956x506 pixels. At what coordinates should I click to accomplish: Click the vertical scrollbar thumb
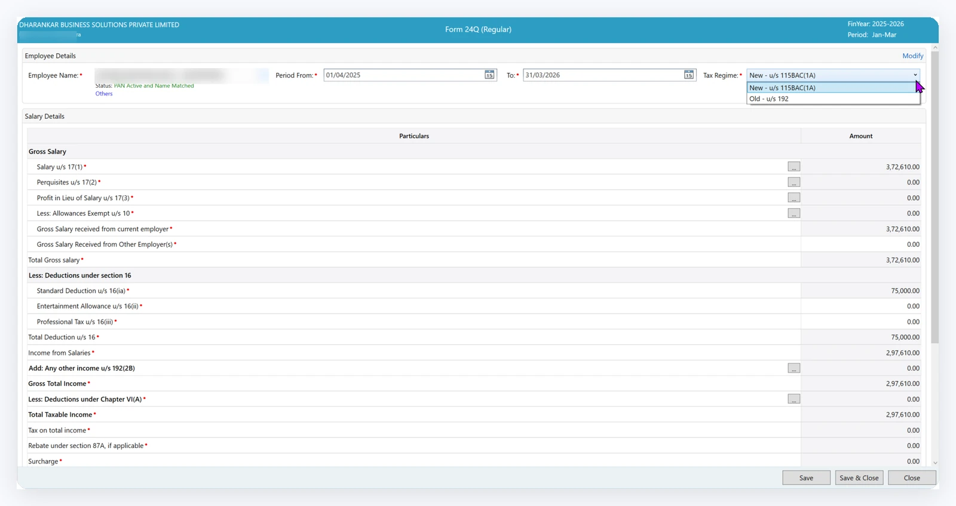[x=934, y=197]
